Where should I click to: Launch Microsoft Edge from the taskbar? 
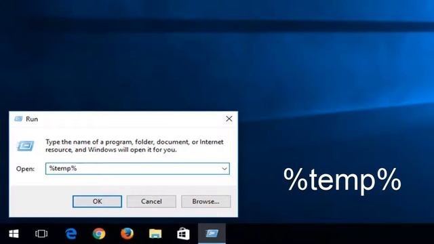click(71, 234)
